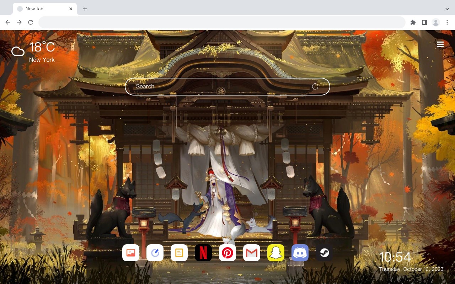Click the 18°C temperature reading
The width and height of the screenshot is (455, 284).
(42, 48)
